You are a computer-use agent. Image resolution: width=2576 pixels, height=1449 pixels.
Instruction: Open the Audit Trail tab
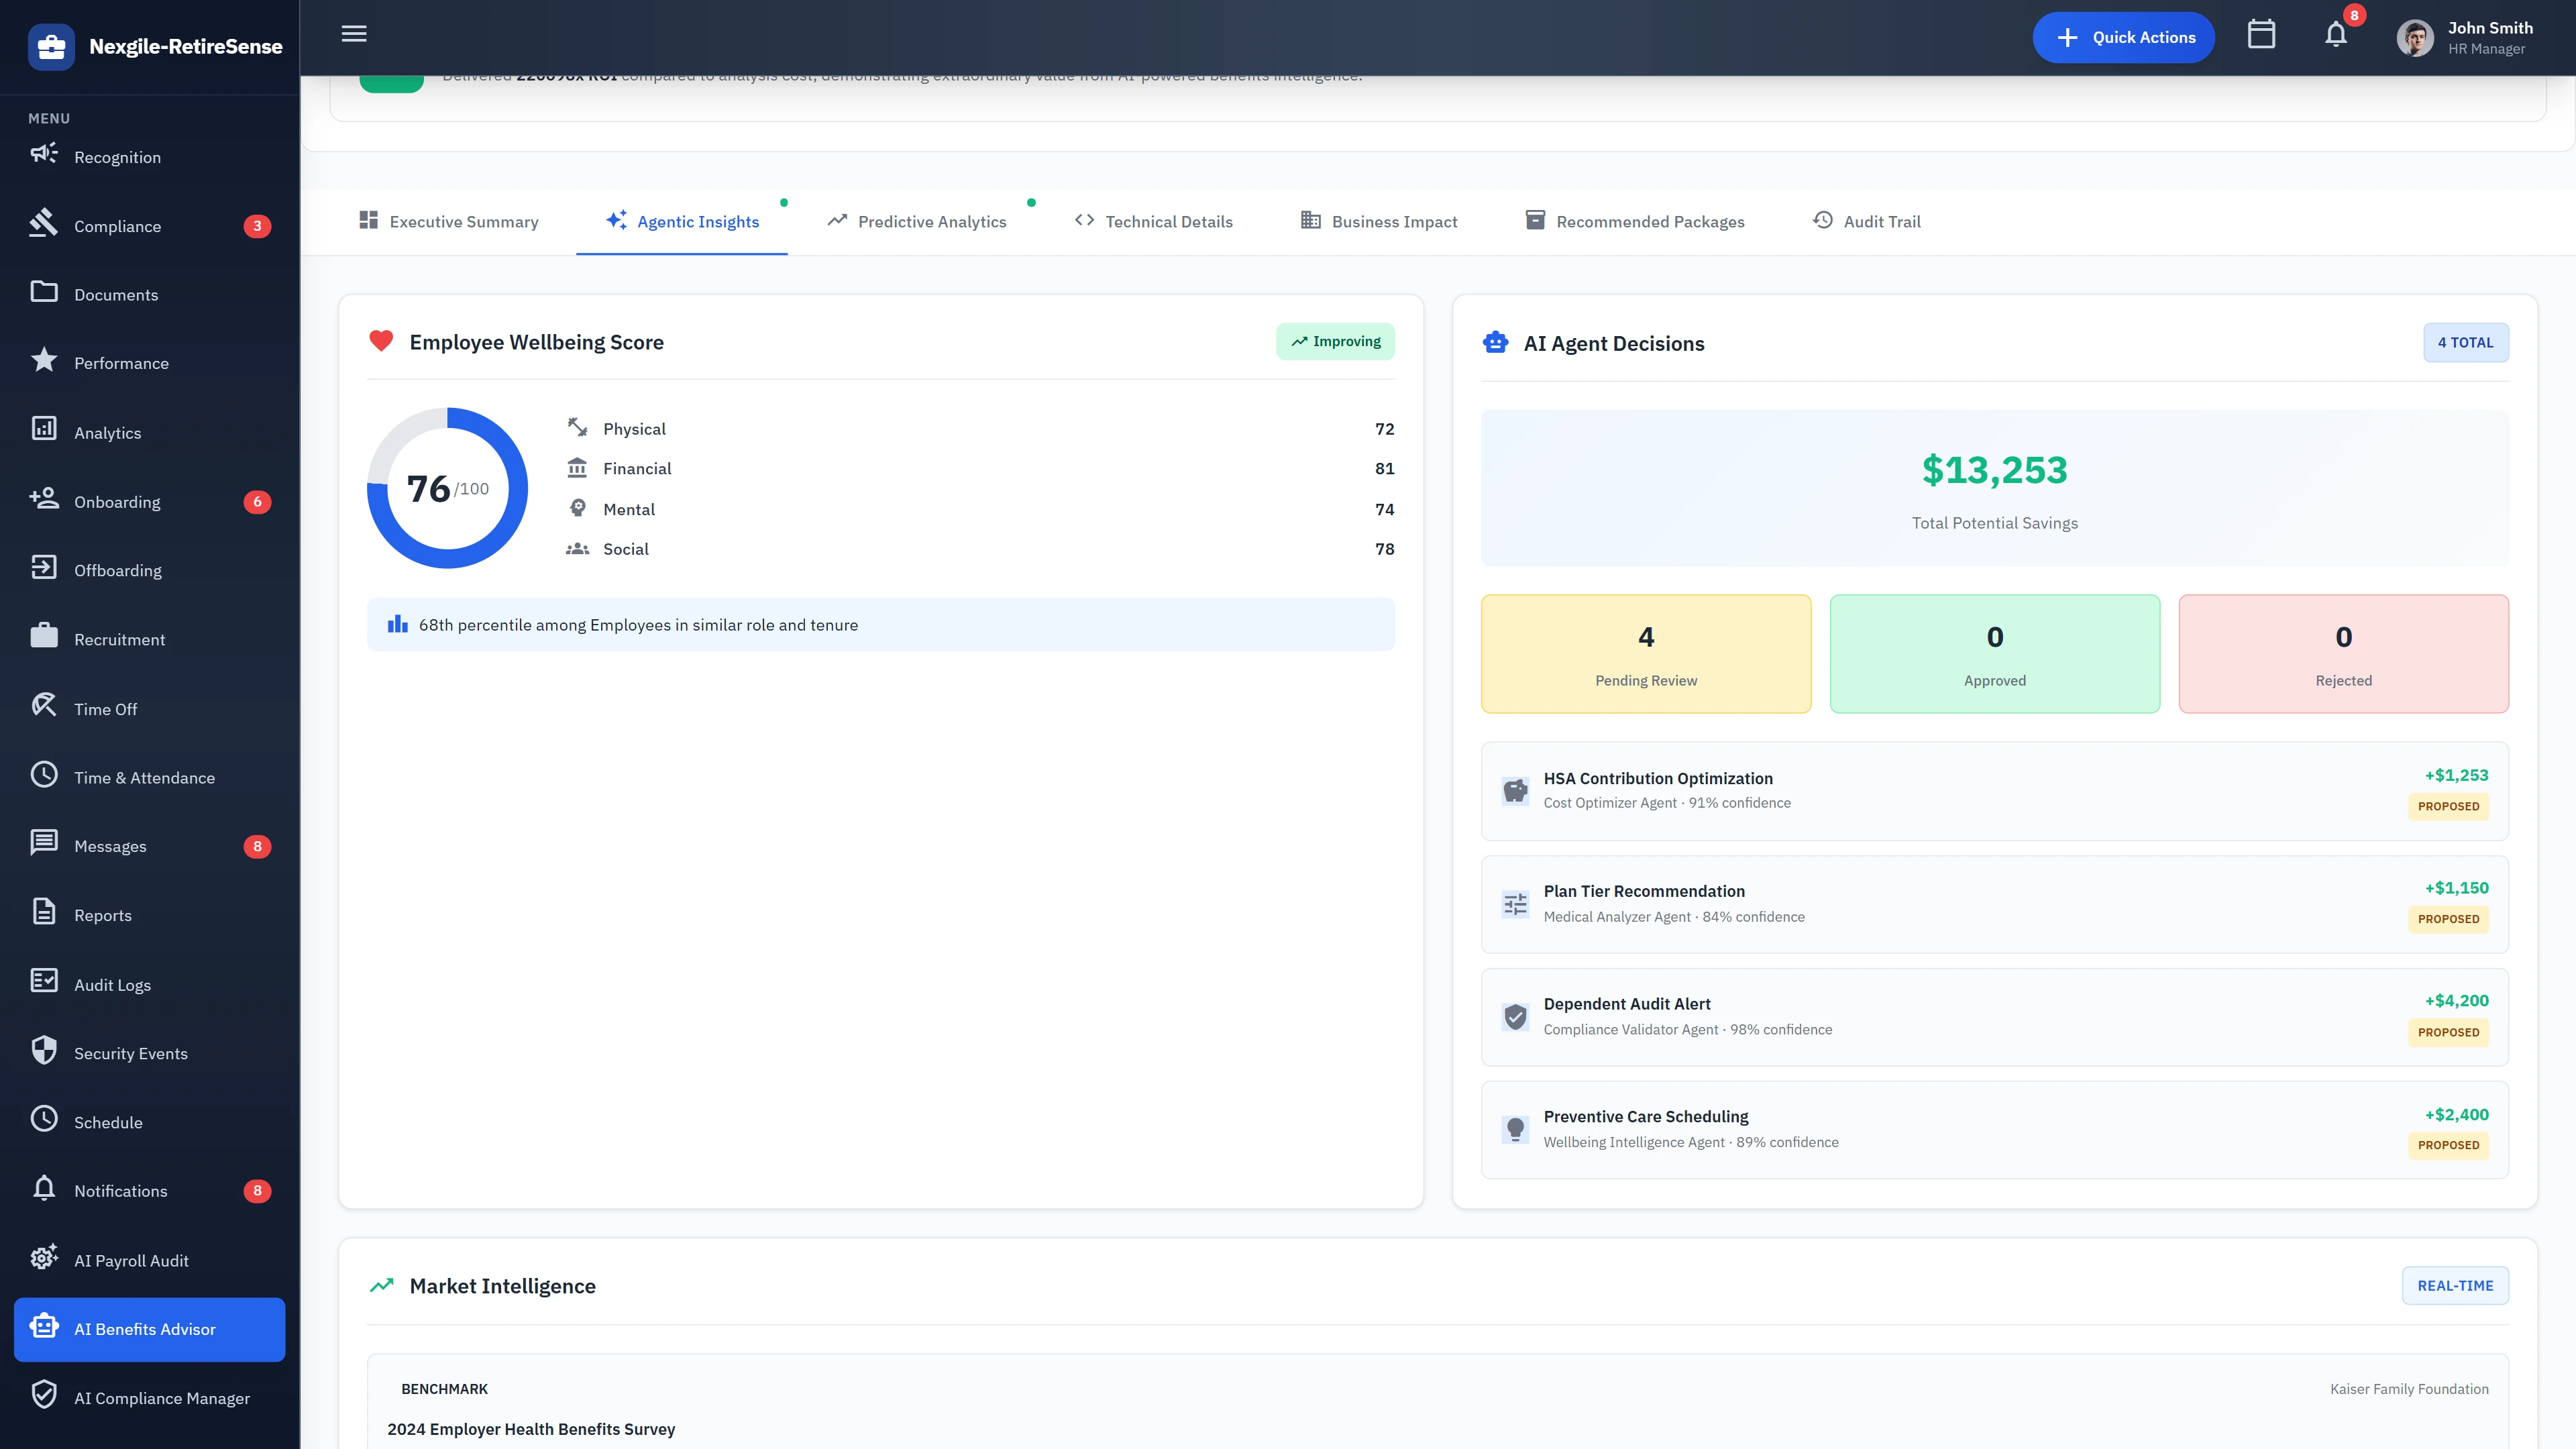[1865, 221]
